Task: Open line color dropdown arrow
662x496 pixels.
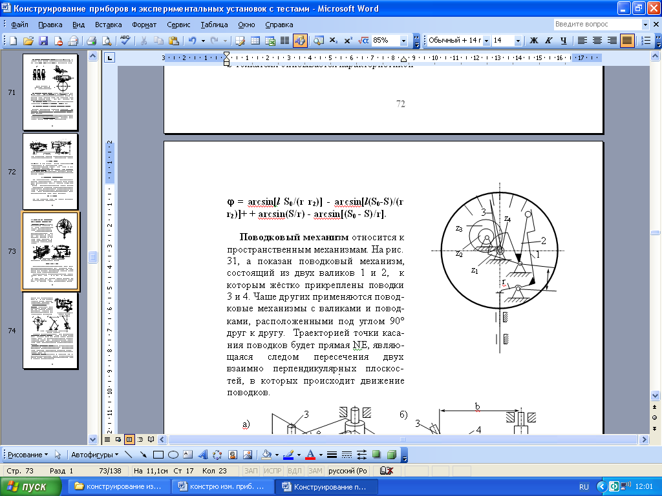Action: (299, 455)
